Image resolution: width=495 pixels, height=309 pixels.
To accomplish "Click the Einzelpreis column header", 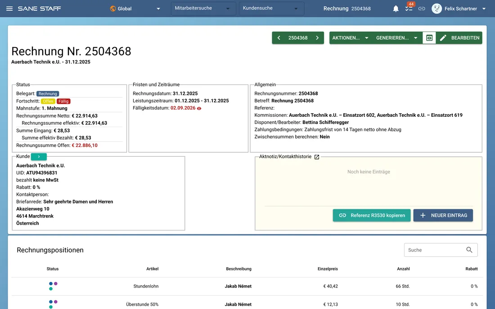I will pos(328,269).
